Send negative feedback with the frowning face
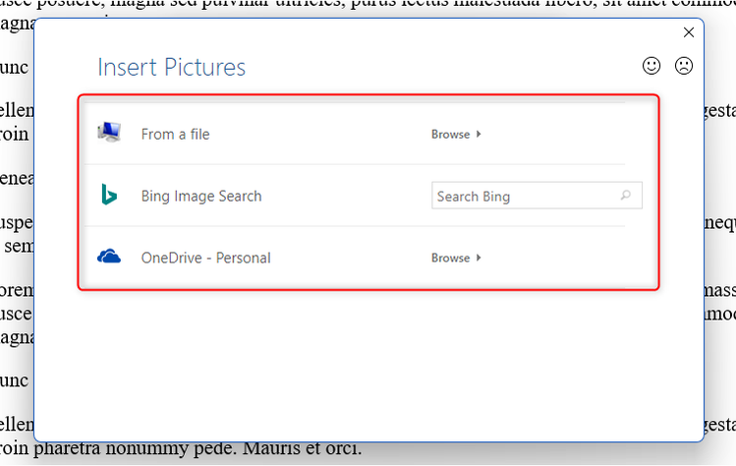736x466 pixels. 684,66
